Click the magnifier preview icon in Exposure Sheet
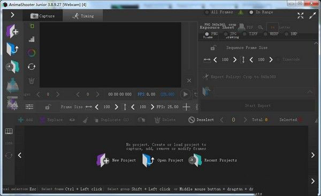Screen dimensions: 321x196 pos(260,27)
